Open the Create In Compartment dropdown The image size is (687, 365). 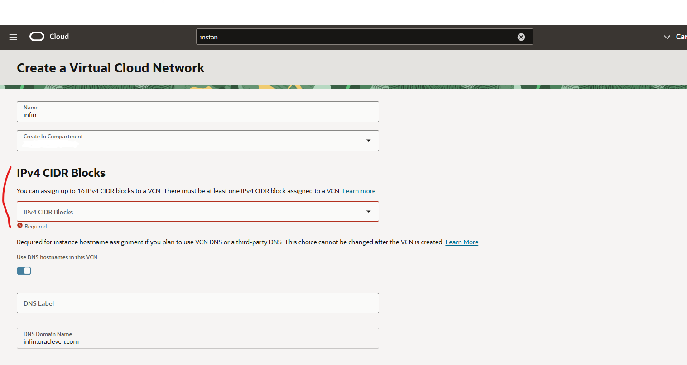(198, 141)
